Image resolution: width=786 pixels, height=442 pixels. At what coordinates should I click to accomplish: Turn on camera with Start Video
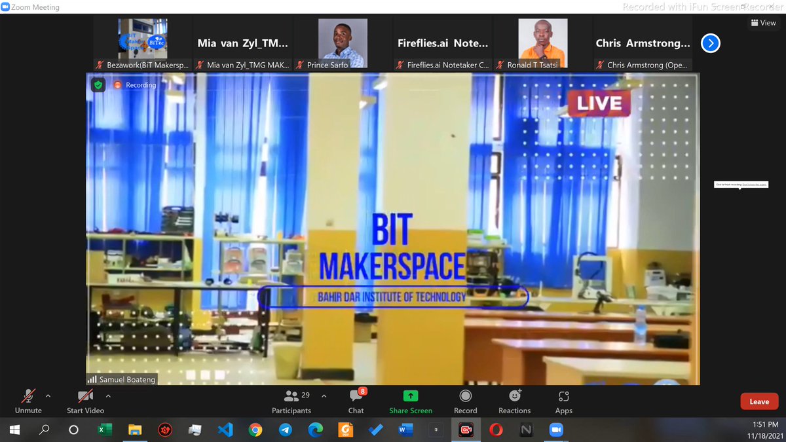85,401
